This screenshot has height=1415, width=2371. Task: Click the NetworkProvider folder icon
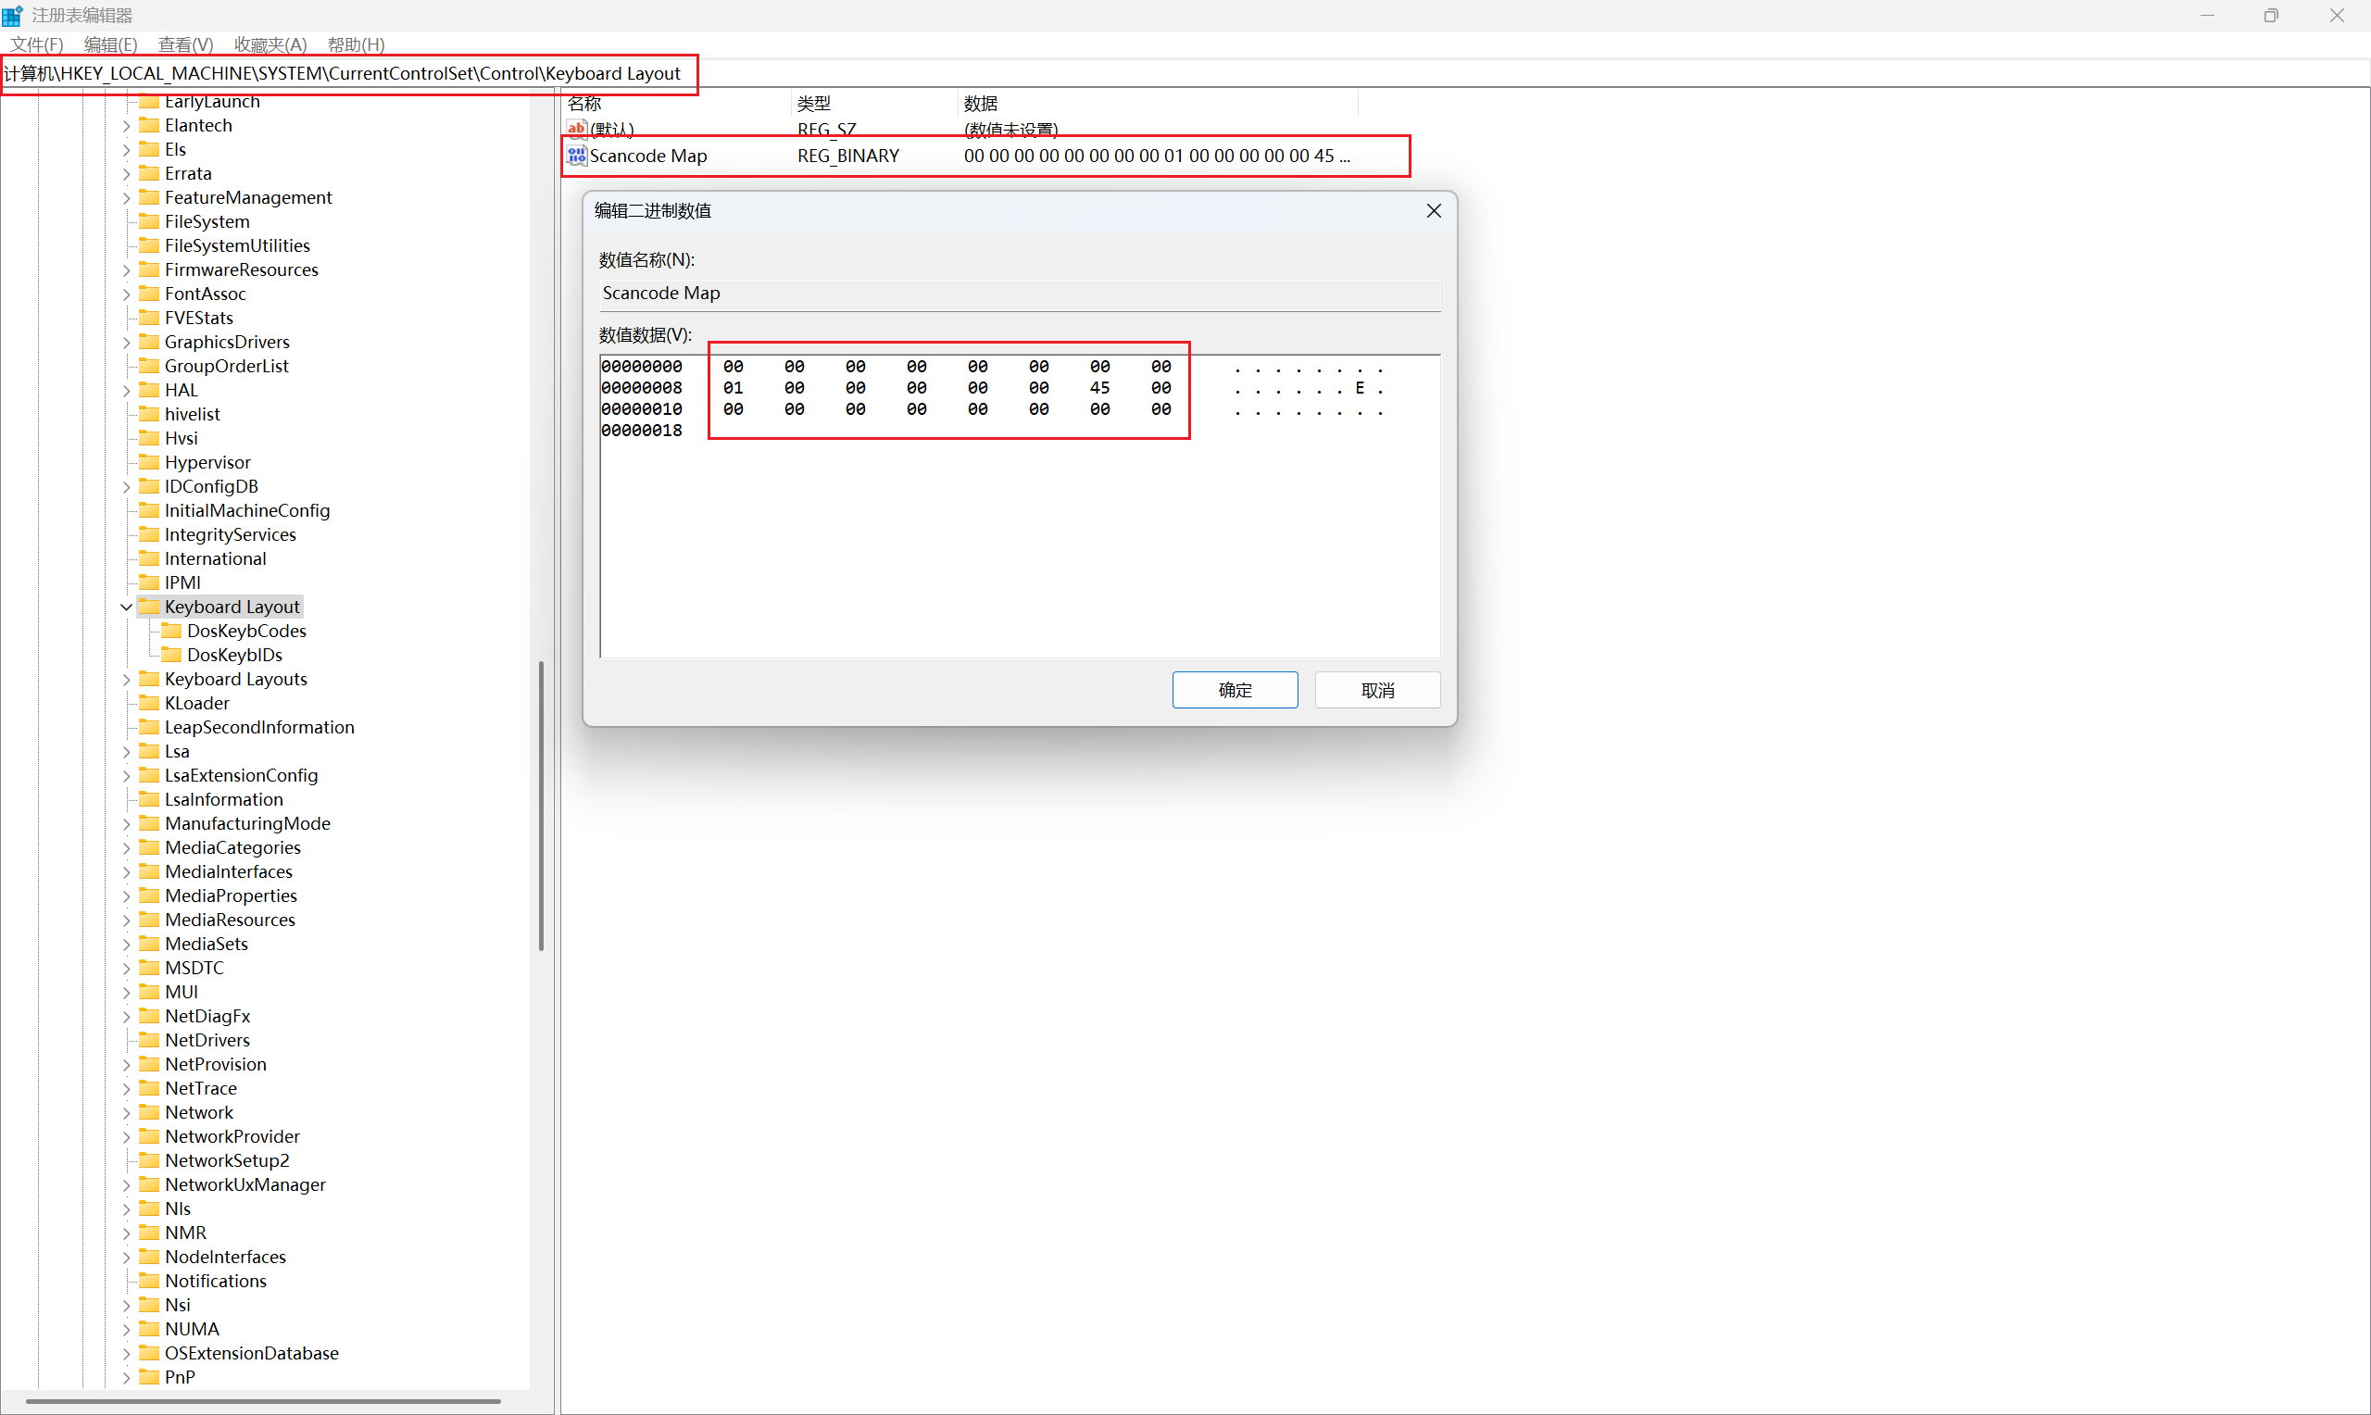pos(150,1136)
